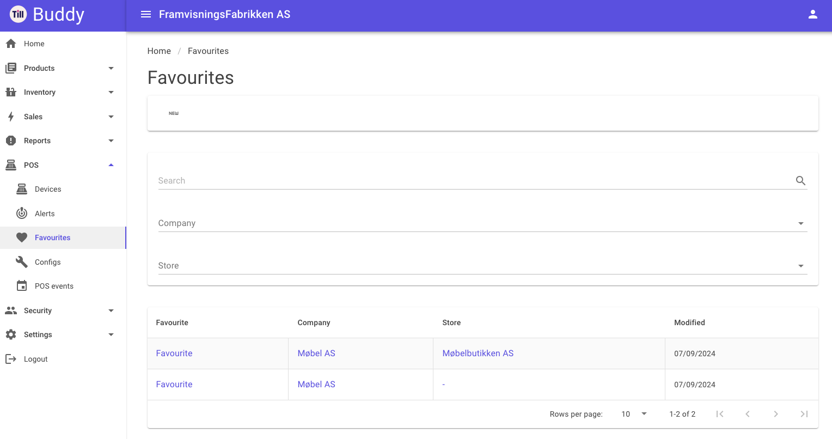Open the Company filter dropdown
This screenshot has width=832, height=439.
coord(482,223)
